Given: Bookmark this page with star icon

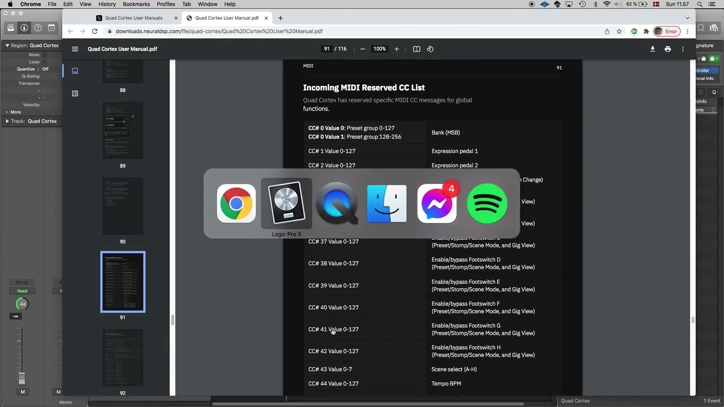Looking at the screenshot, I should tap(619, 32).
